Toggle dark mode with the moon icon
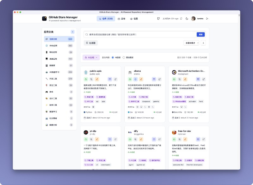 (x=187, y=19)
